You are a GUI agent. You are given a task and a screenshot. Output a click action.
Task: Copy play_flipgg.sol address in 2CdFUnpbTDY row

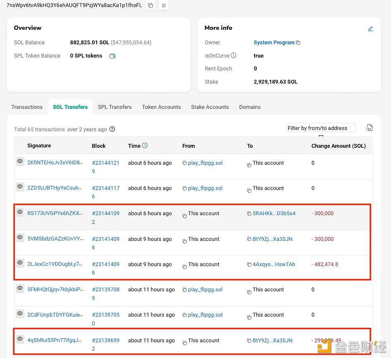(x=184, y=315)
